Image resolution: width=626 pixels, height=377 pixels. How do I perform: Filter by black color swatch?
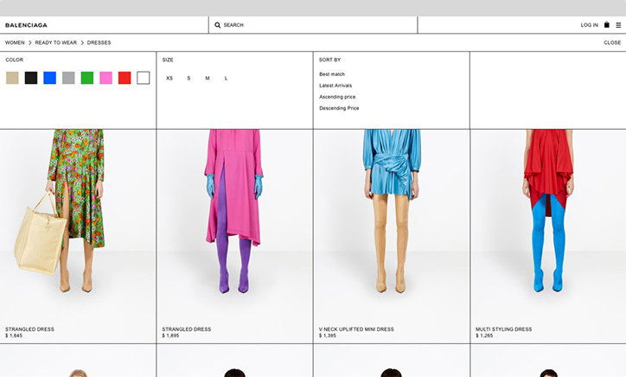(x=31, y=78)
